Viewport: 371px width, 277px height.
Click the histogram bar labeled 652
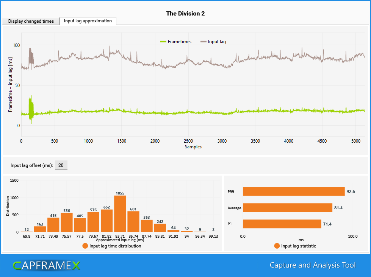pyautogui.click(x=107, y=221)
